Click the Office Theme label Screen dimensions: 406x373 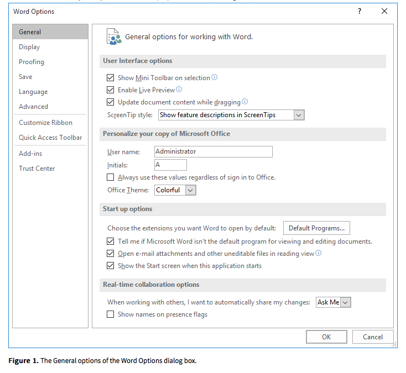click(x=128, y=190)
